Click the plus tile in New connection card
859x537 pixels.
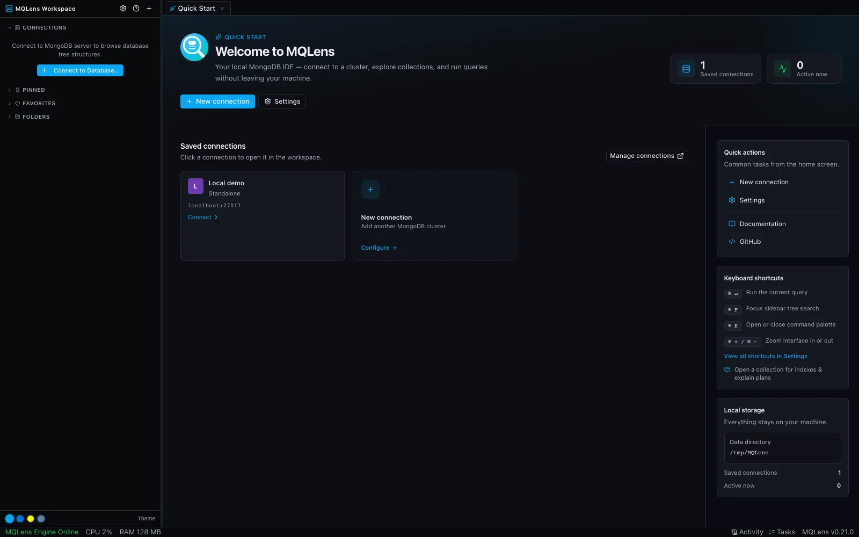(x=370, y=190)
